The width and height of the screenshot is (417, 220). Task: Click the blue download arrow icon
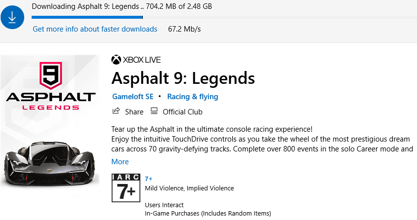coord(12,17)
